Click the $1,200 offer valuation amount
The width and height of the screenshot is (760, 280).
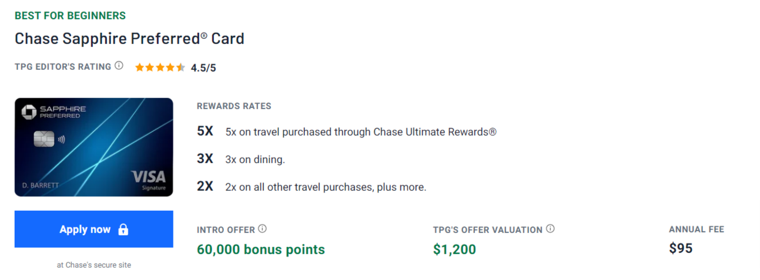pos(454,249)
